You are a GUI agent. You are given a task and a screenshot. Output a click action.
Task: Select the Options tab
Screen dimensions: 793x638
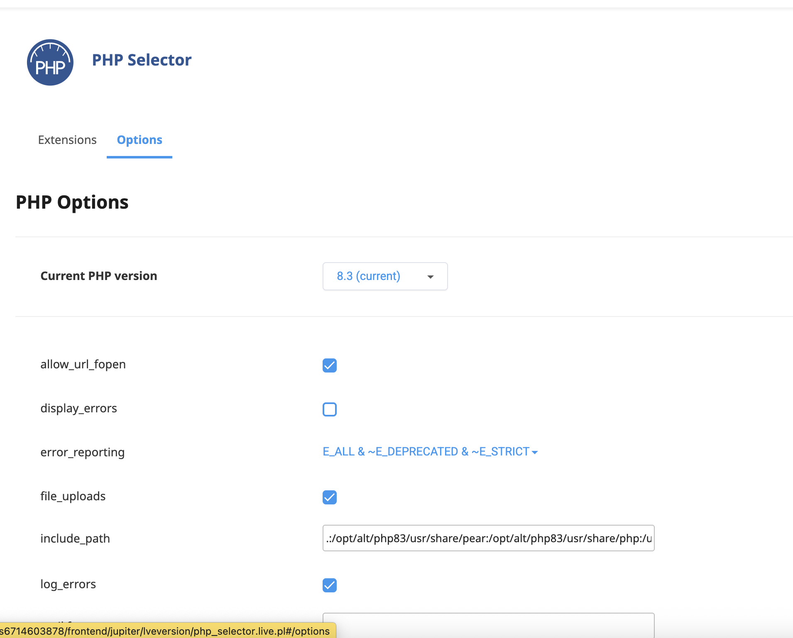pyautogui.click(x=140, y=140)
